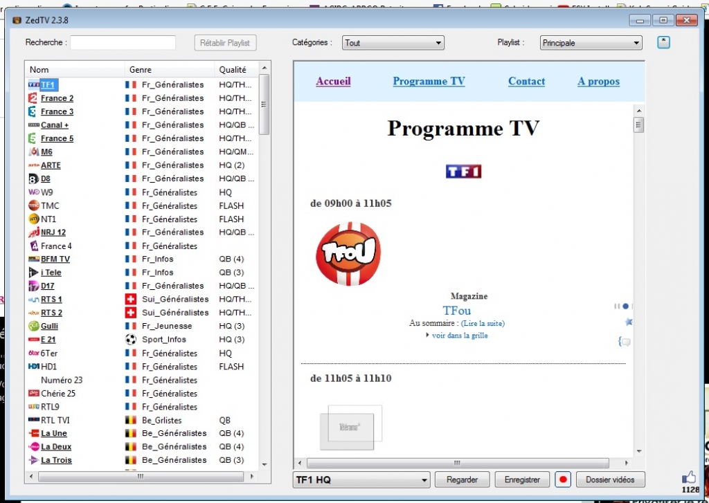Click the thumbs-up like icon
The width and height of the screenshot is (709, 503).
[x=689, y=477]
